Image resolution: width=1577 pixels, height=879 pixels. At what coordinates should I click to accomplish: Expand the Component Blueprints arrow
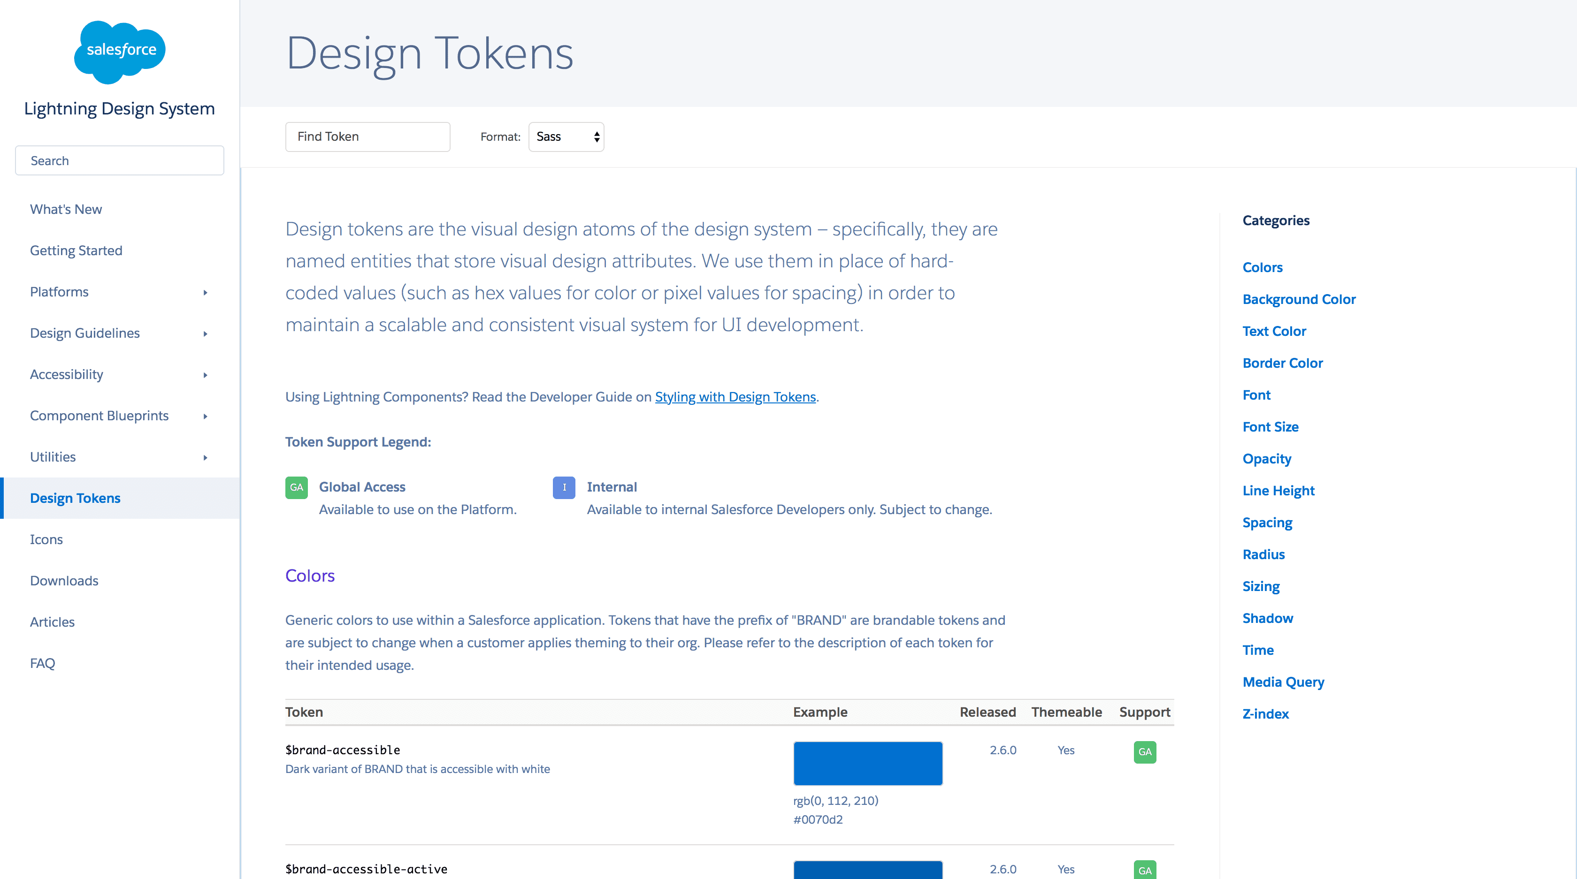(x=205, y=416)
